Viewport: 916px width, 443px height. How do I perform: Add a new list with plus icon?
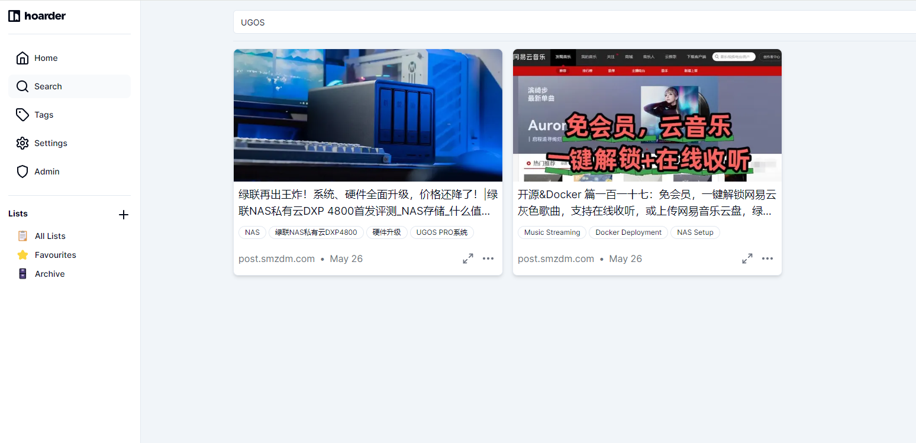124,215
